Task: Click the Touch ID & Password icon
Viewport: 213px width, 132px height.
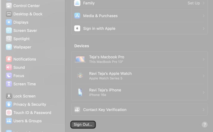Action: [9, 113]
